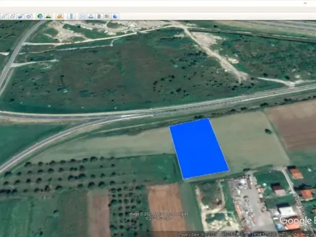This screenshot has height=237, width=316.
Task: Activate the Ruler measuring tool
Action: (x=71, y=16)
